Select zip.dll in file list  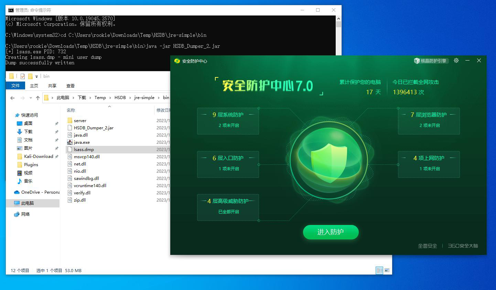[x=80, y=200]
